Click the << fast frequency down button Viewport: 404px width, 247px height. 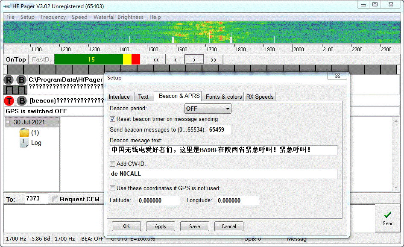coord(156,59)
